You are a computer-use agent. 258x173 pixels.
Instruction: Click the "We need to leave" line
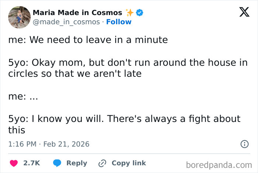point(88,40)
